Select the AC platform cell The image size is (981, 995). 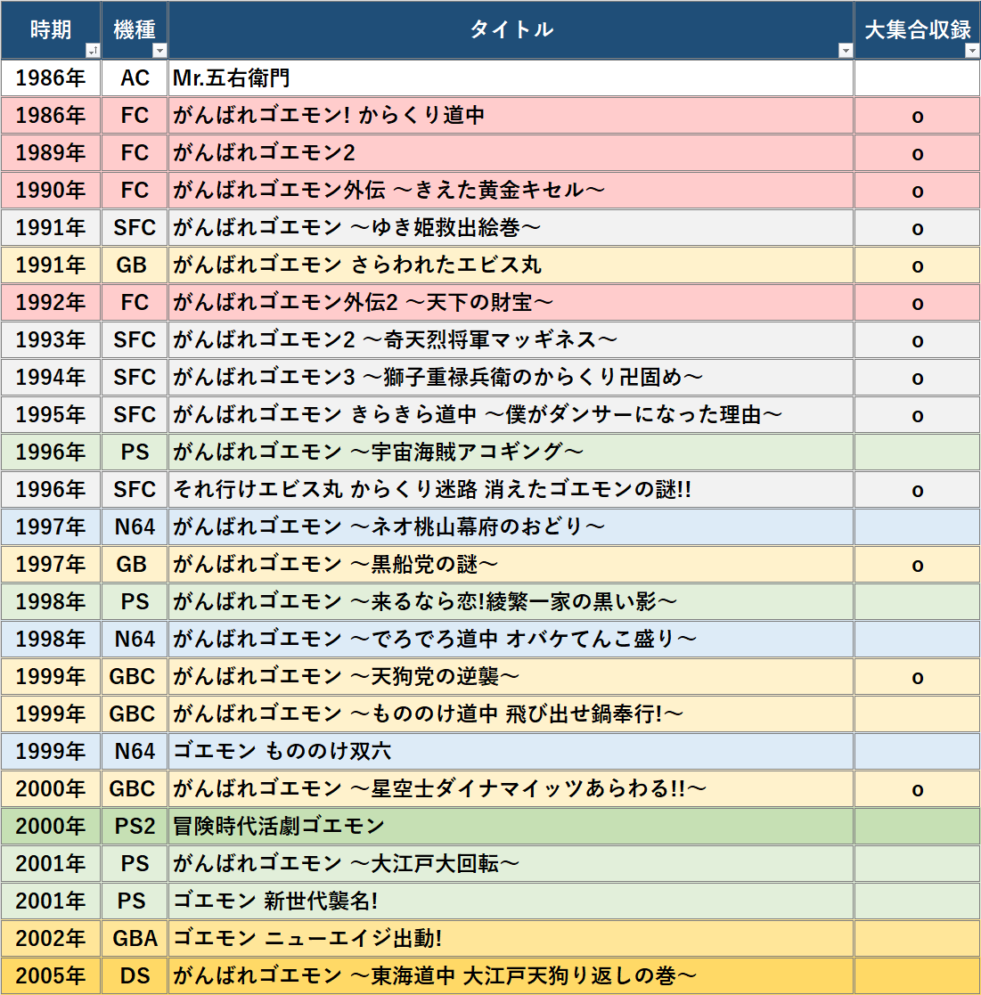point(135,78)
